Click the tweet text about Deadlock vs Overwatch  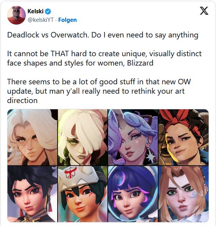pyautogui.click(x=103, y=35)
